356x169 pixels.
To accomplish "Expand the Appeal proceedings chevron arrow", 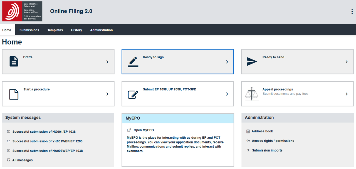I will pyautogui.click(x=347, y=94).
